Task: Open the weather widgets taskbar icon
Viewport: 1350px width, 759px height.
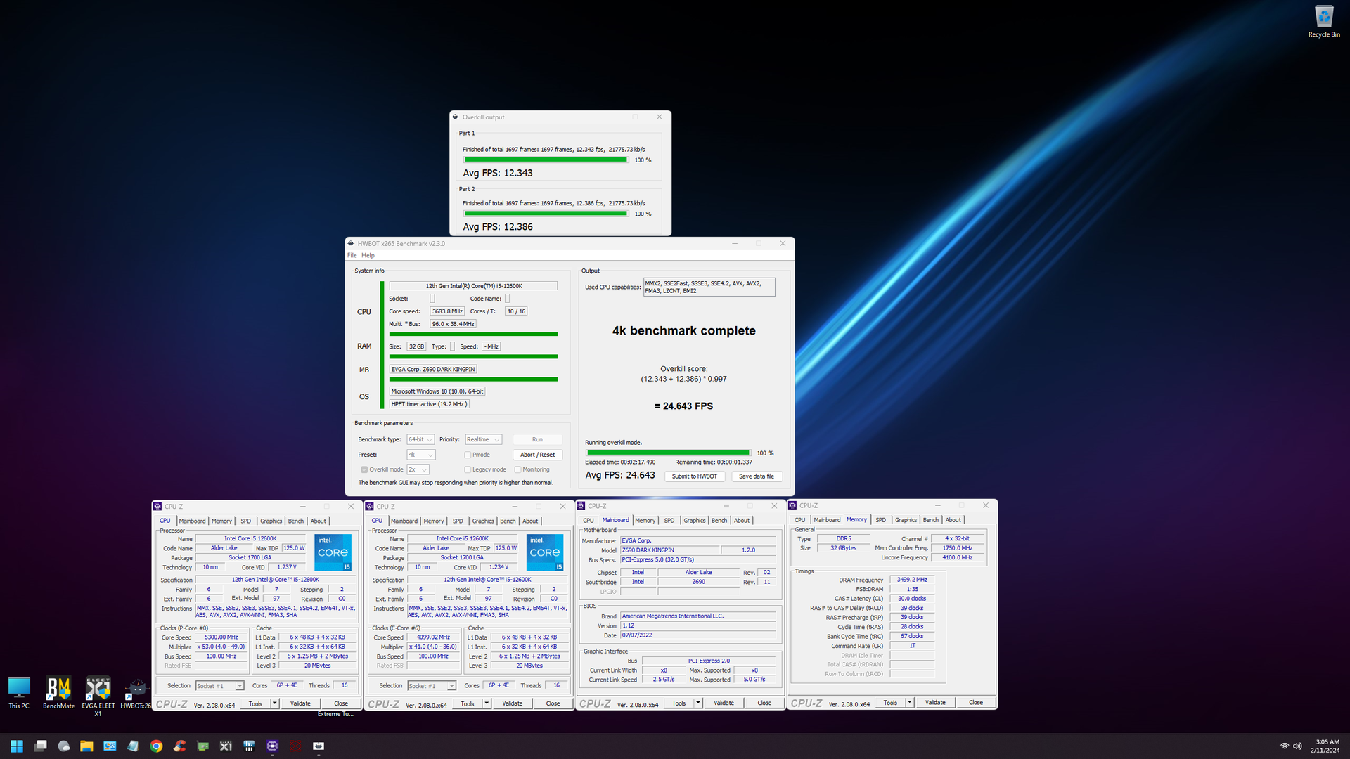Action: coord(63,746)
